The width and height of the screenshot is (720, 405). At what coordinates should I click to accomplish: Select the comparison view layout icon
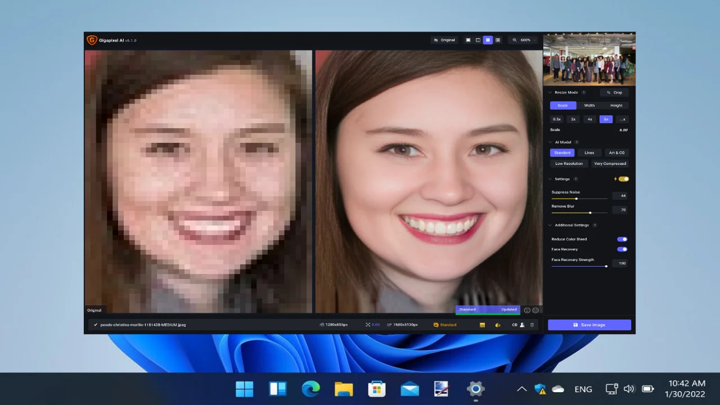click(498, 40)
